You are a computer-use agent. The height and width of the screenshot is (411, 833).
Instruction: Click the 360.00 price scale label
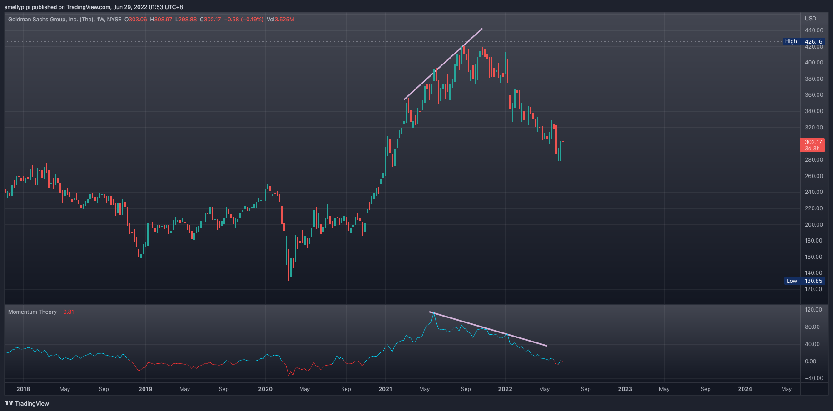click(814, 95)
